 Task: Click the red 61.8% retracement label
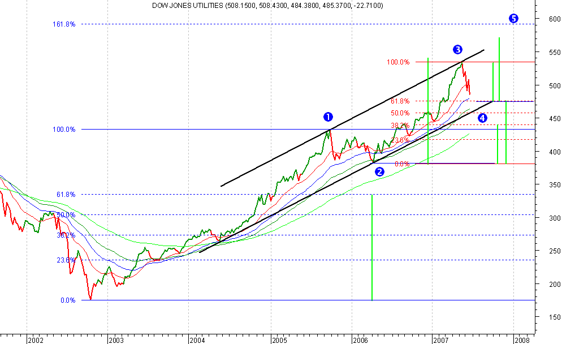[x=400, y=101]
